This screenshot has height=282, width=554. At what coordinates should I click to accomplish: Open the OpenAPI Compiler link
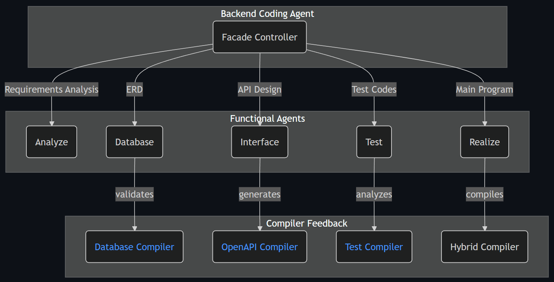pos(259,247)
